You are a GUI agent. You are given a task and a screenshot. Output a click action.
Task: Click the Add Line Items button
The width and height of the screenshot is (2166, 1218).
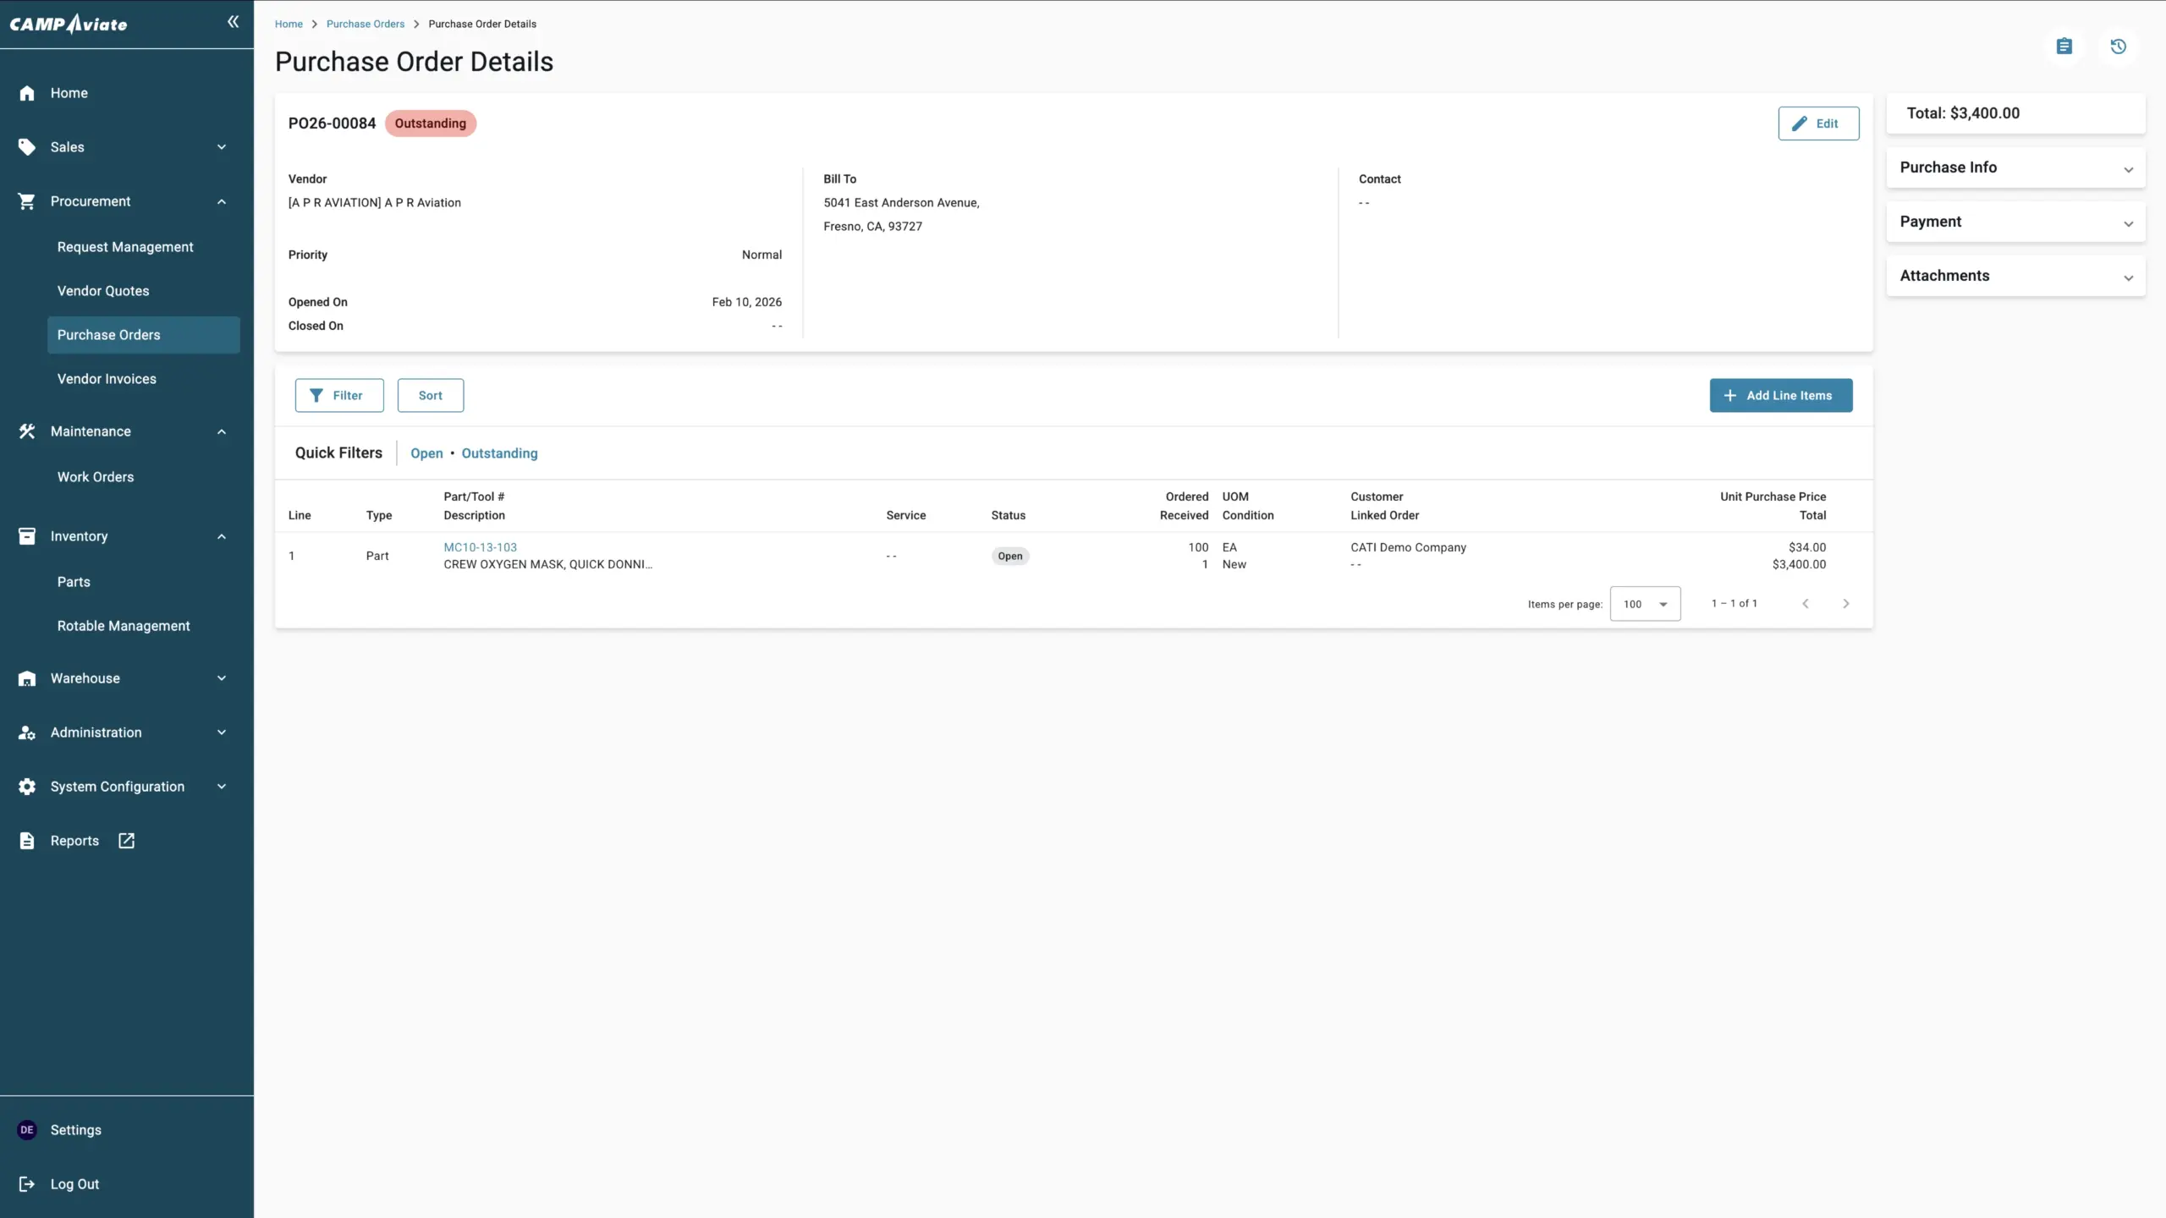coord(1780,396)
